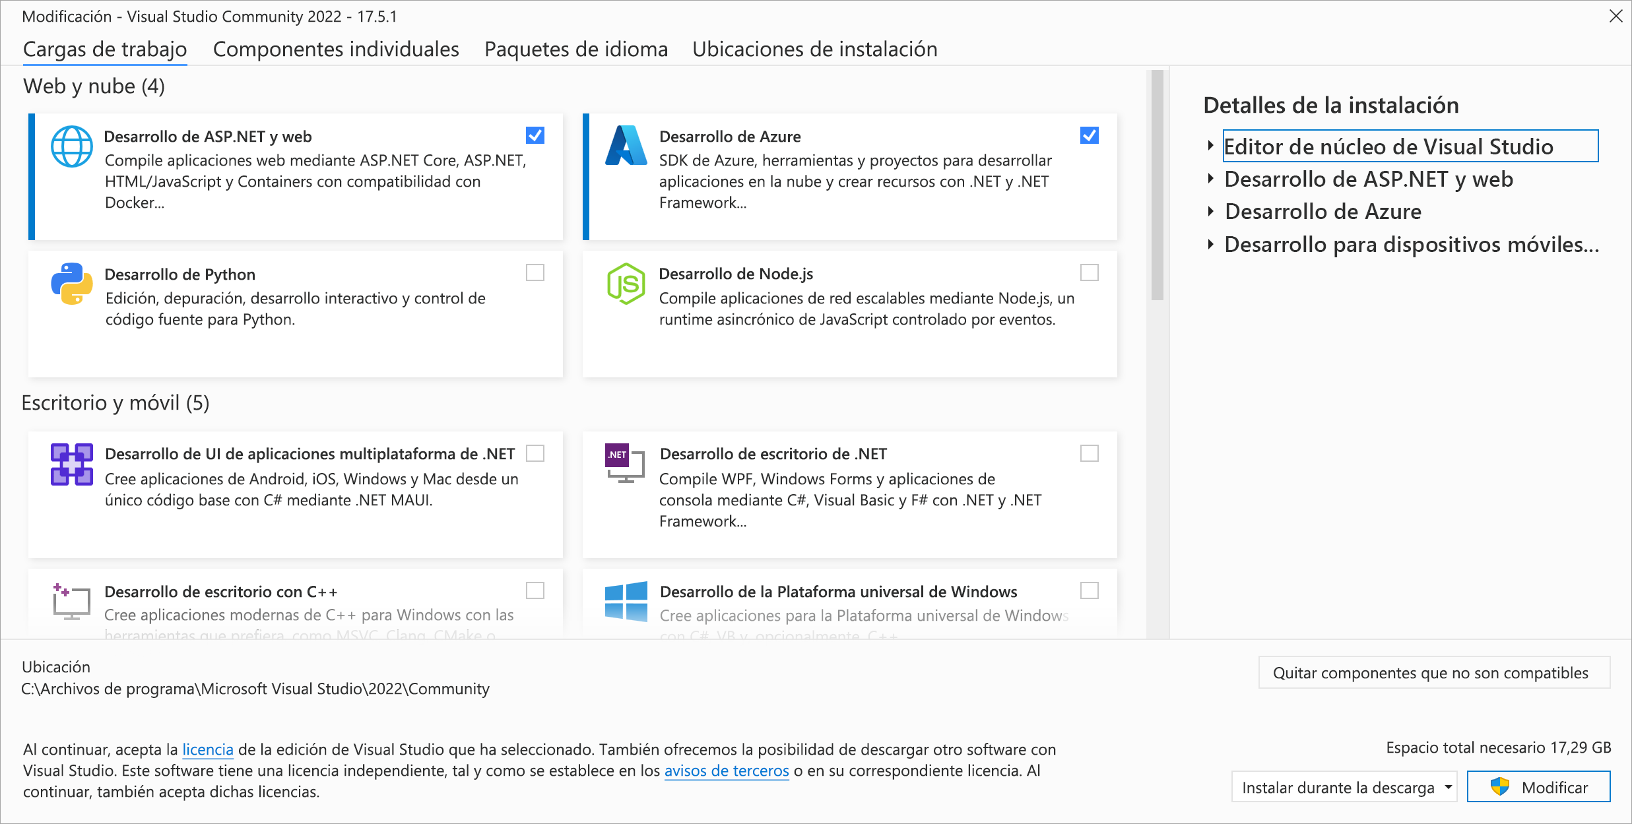Select Desarrollo de ASP.NET y web details item
The image size is (1632, 824).
tap(1369, 179)
